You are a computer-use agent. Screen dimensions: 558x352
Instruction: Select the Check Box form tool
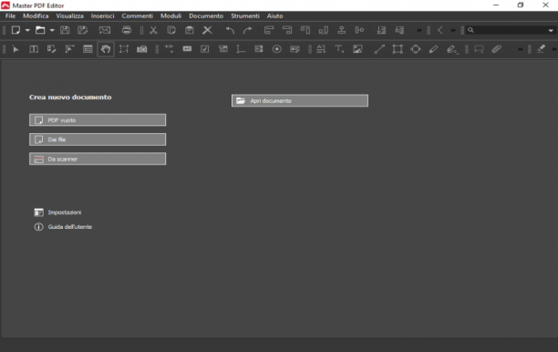point(205,49)
